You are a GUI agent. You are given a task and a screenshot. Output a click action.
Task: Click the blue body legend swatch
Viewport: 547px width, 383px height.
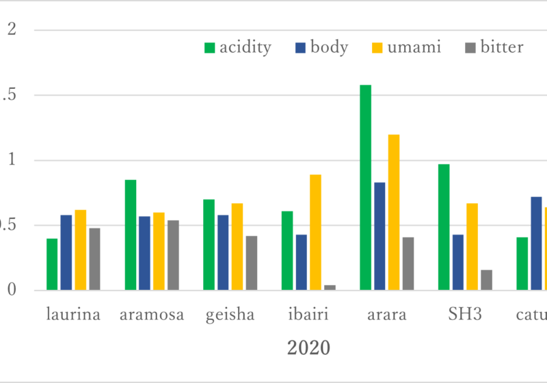click(300, 48)
